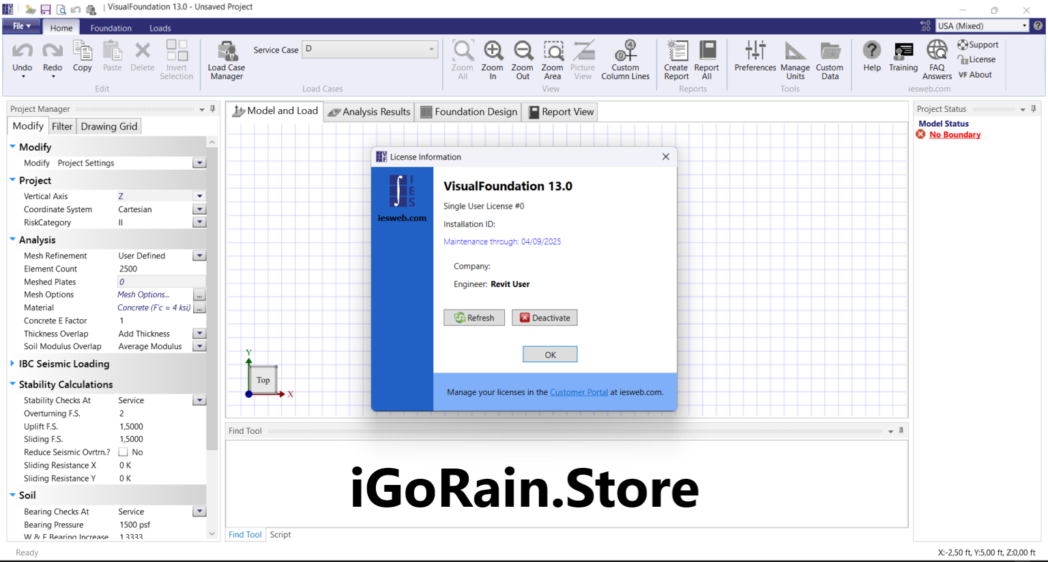1048x562 pixels.
Task: Open the Mesh Refinement dropdown arrow
Action: tap(199, 256)
